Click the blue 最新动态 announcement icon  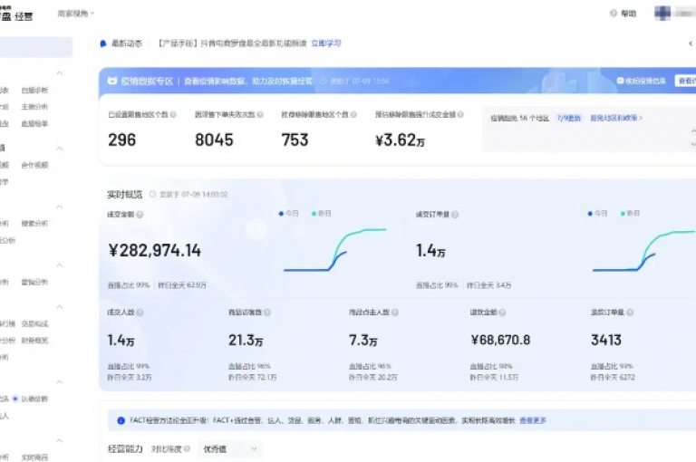pos(103,43)
